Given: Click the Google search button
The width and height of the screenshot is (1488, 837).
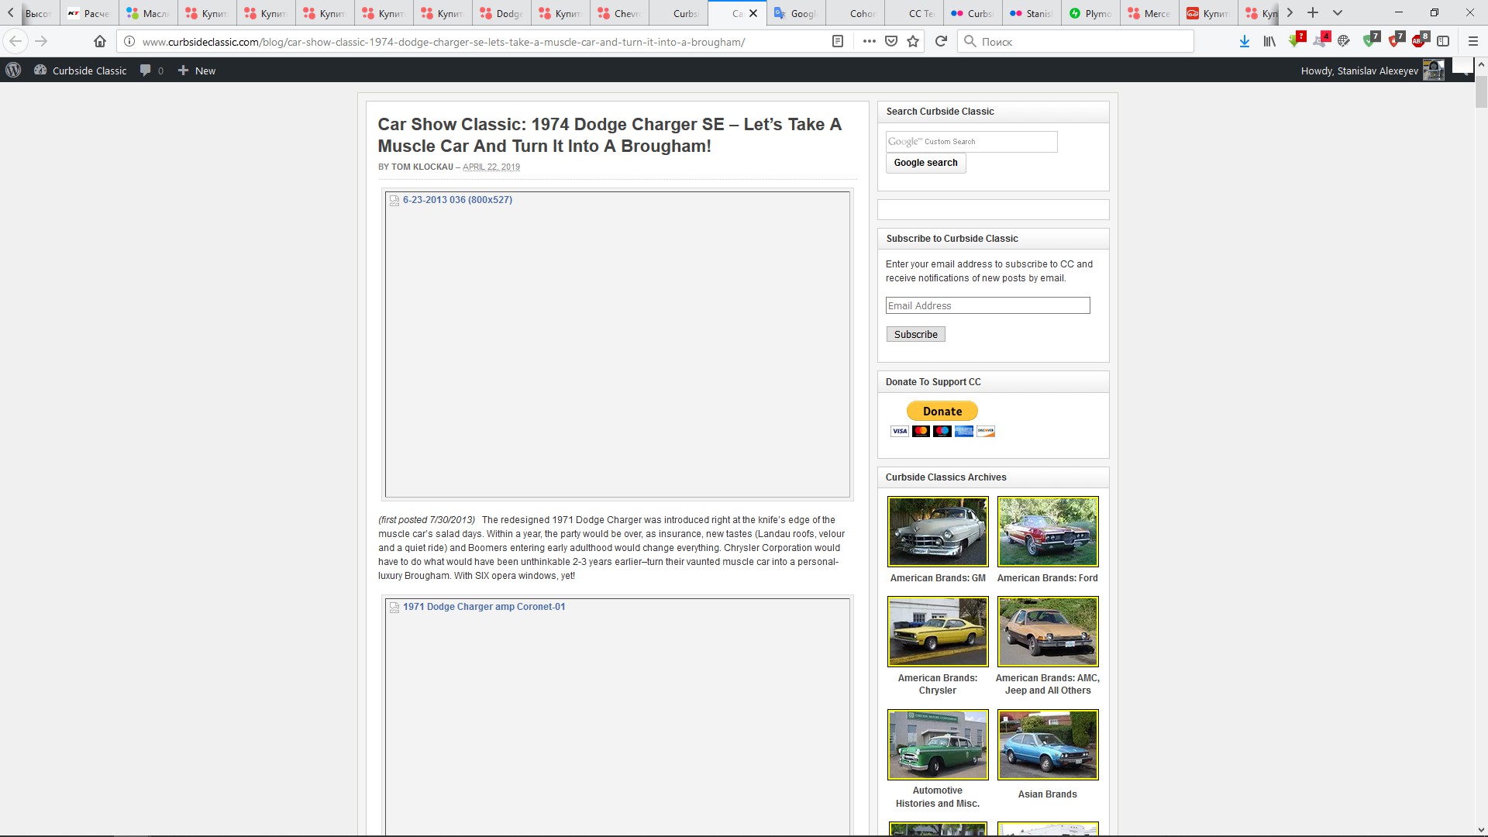Looking at the screenshot, I should (x=925, y=163).
